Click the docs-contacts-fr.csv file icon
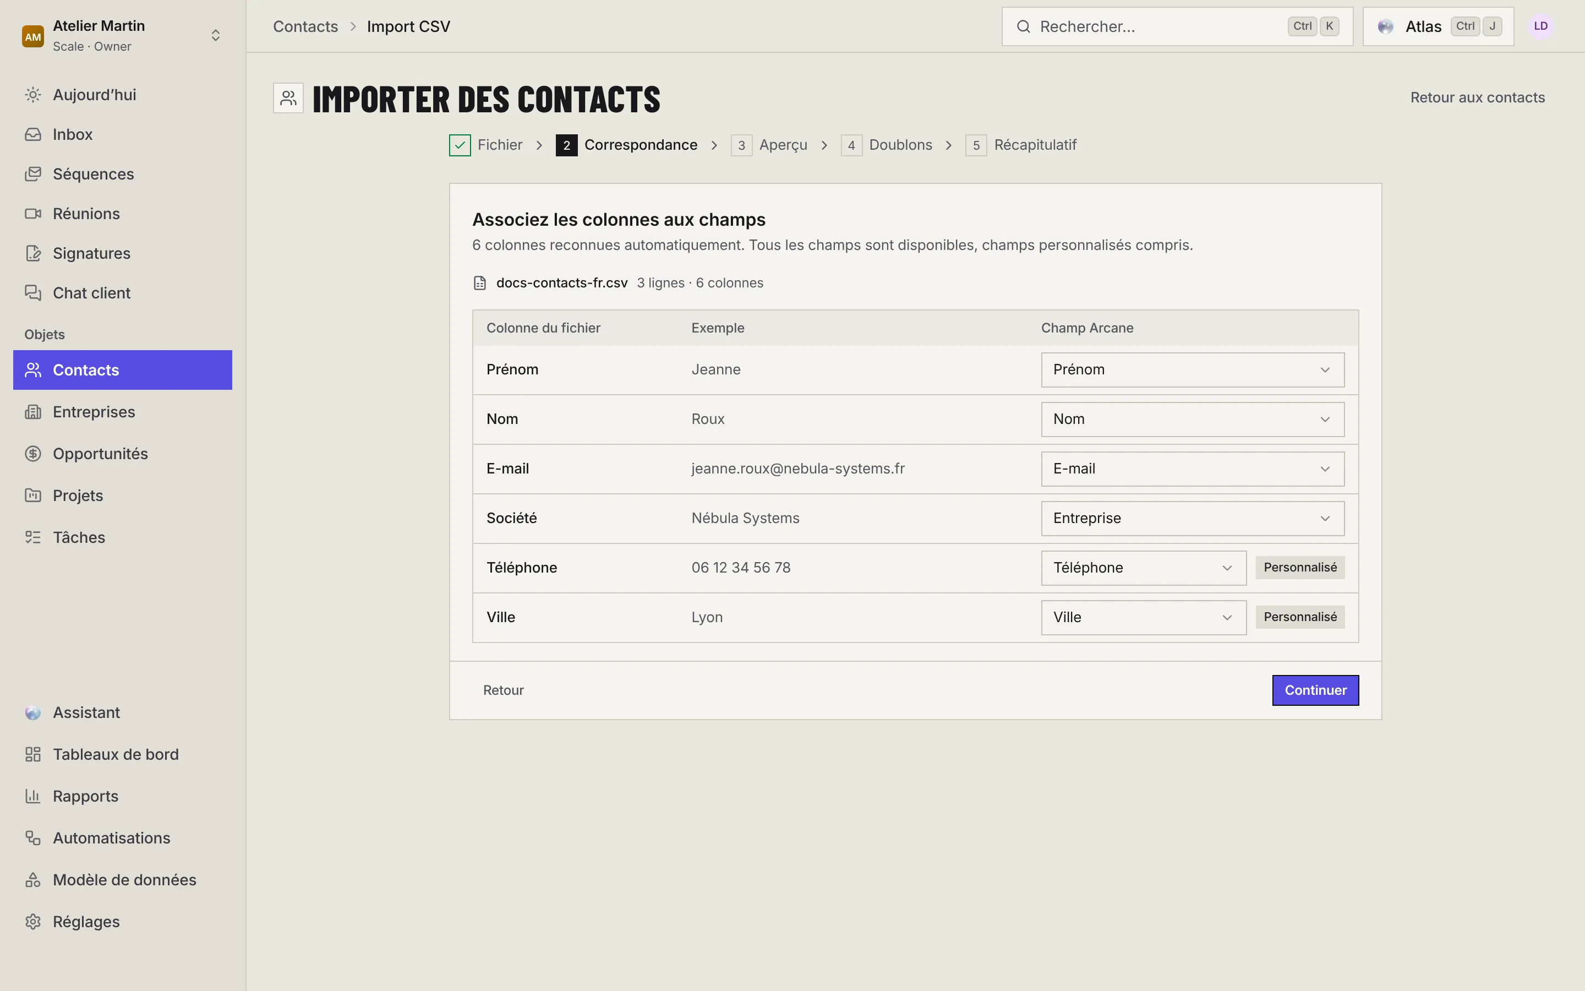The image size is (1585, 991). point(479,283)
